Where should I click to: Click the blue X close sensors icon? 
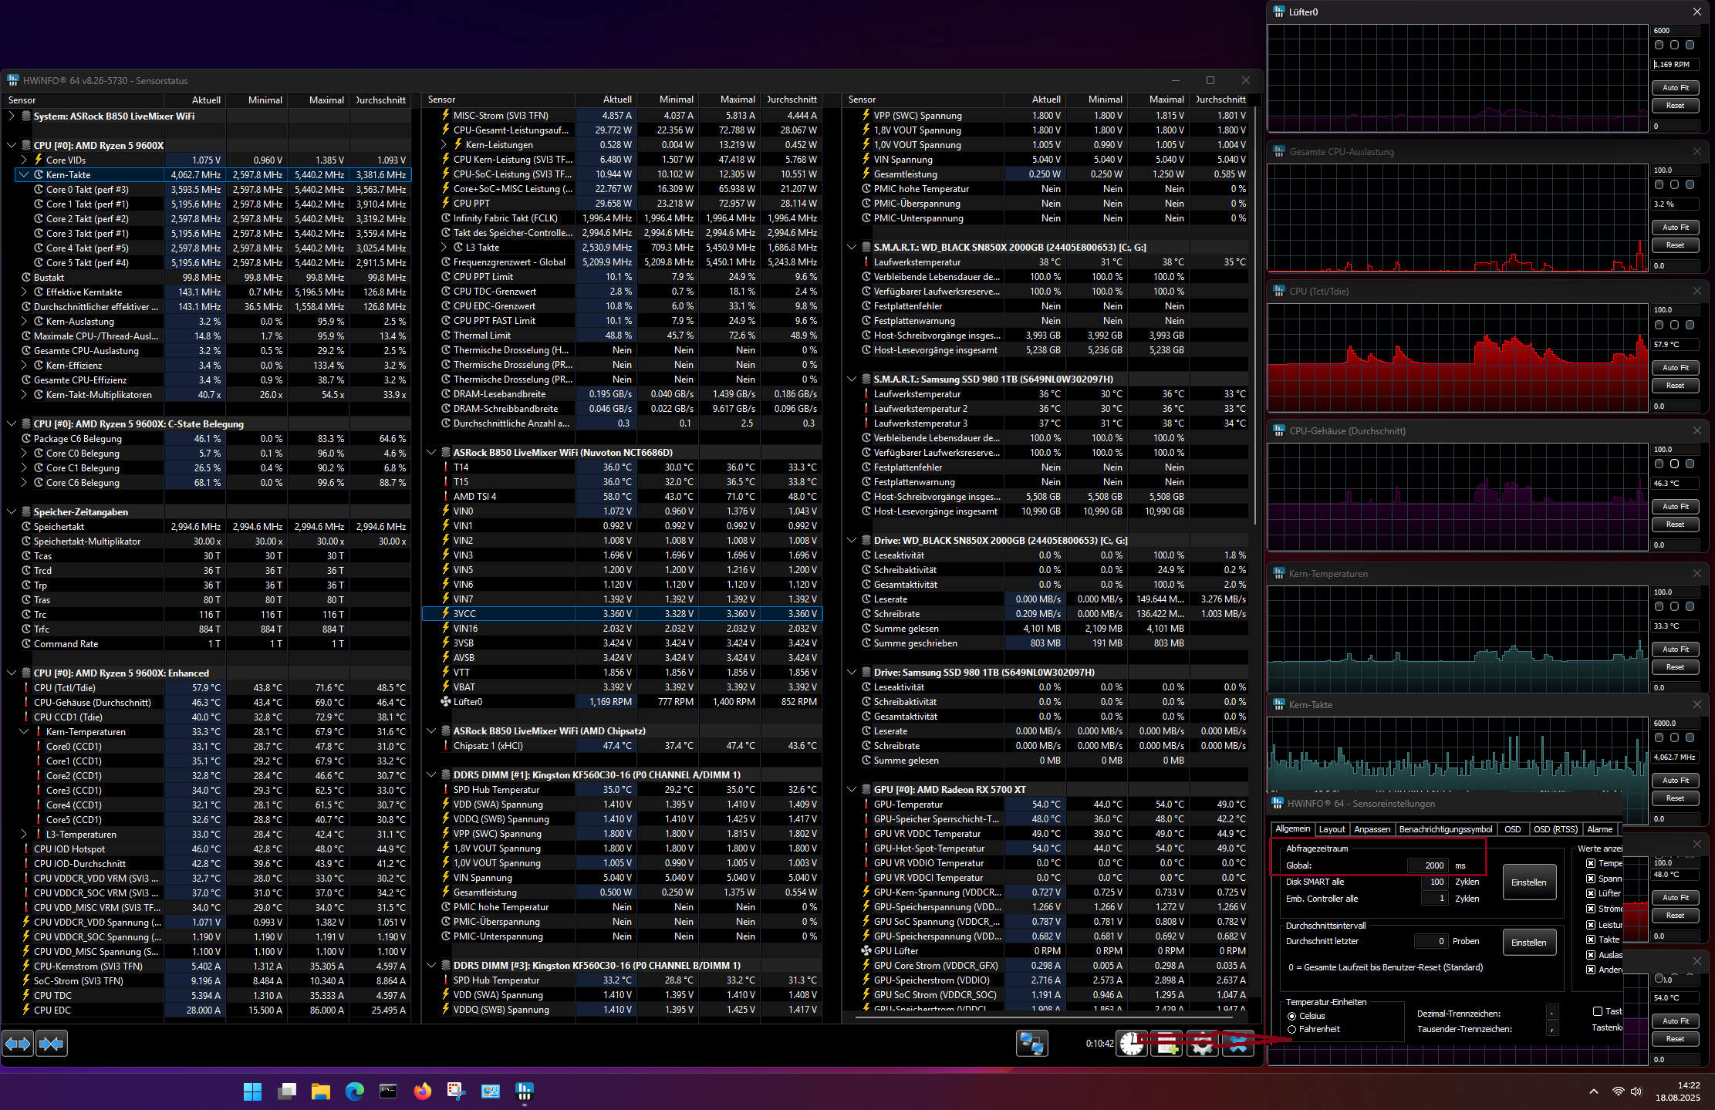(1237, 1044)
